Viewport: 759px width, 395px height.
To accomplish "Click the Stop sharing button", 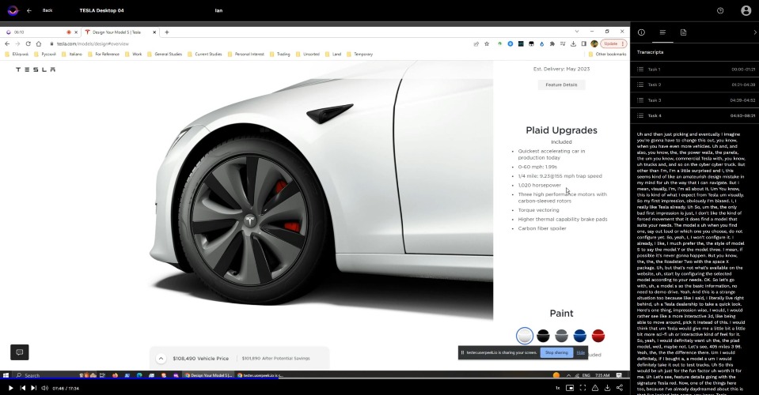I will click(x=556, y=352).
